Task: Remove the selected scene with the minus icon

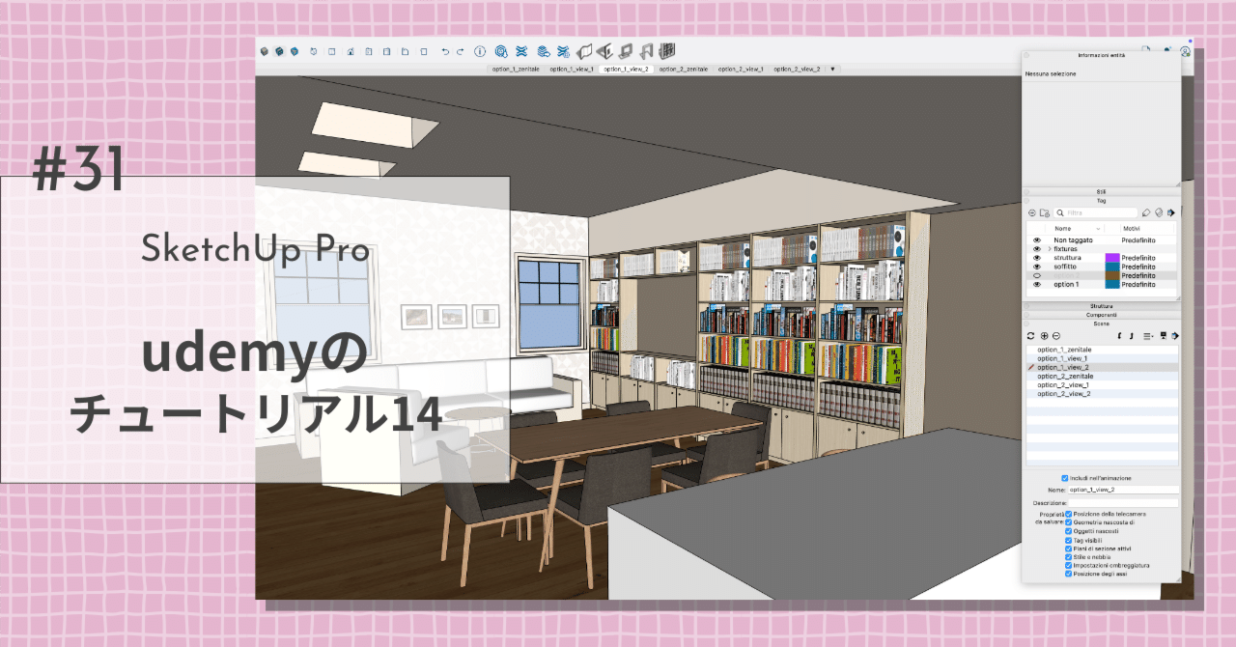Action: point(1056,336)
